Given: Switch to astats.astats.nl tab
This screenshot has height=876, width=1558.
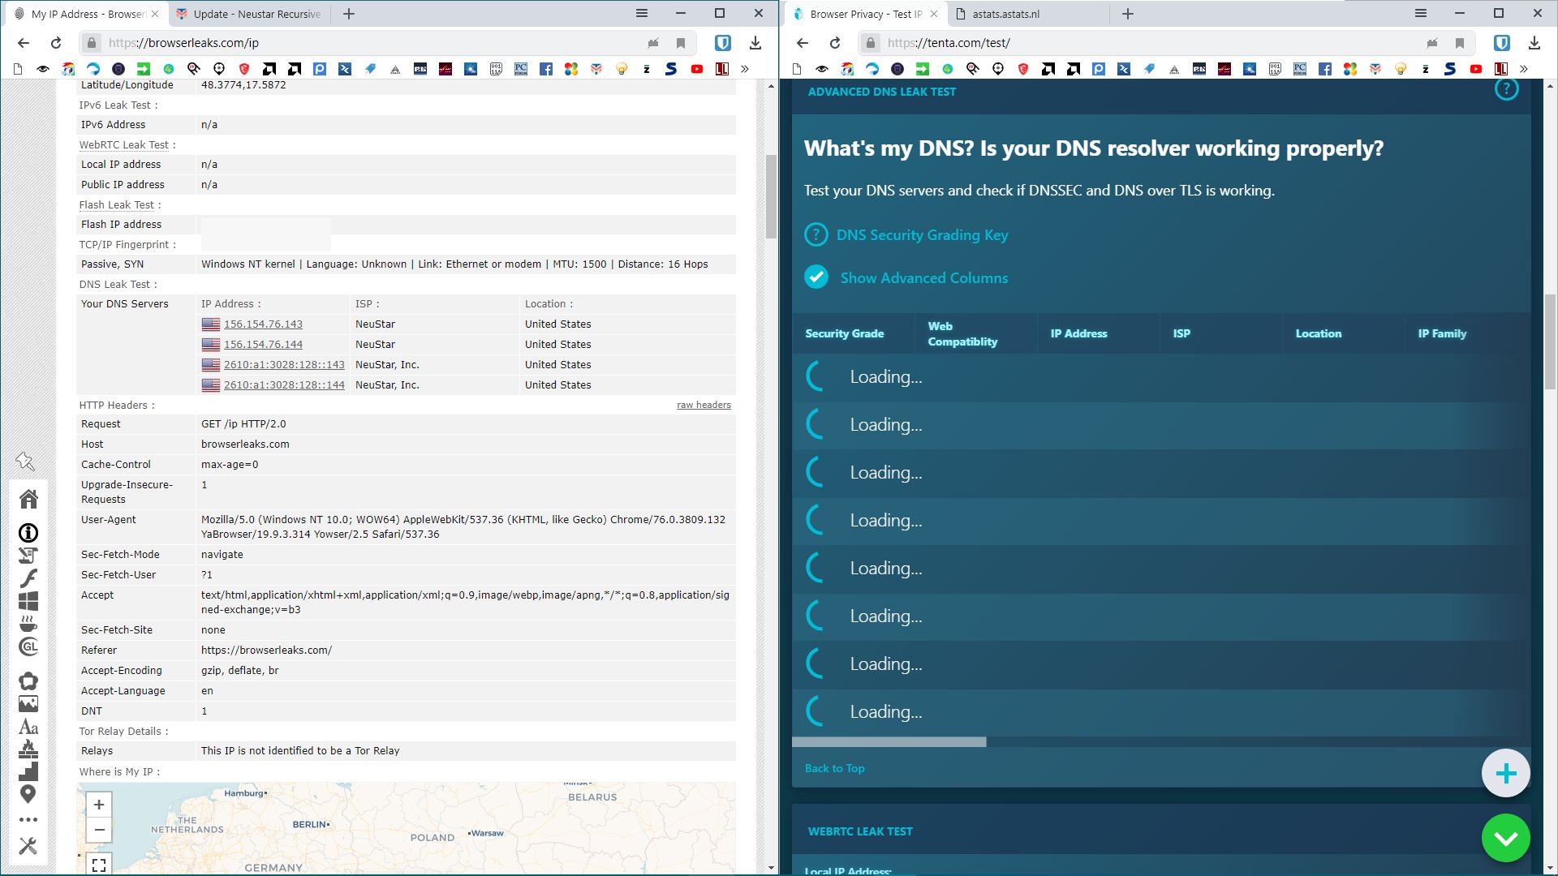Looking at the screenshot, I should point(1006,14).
